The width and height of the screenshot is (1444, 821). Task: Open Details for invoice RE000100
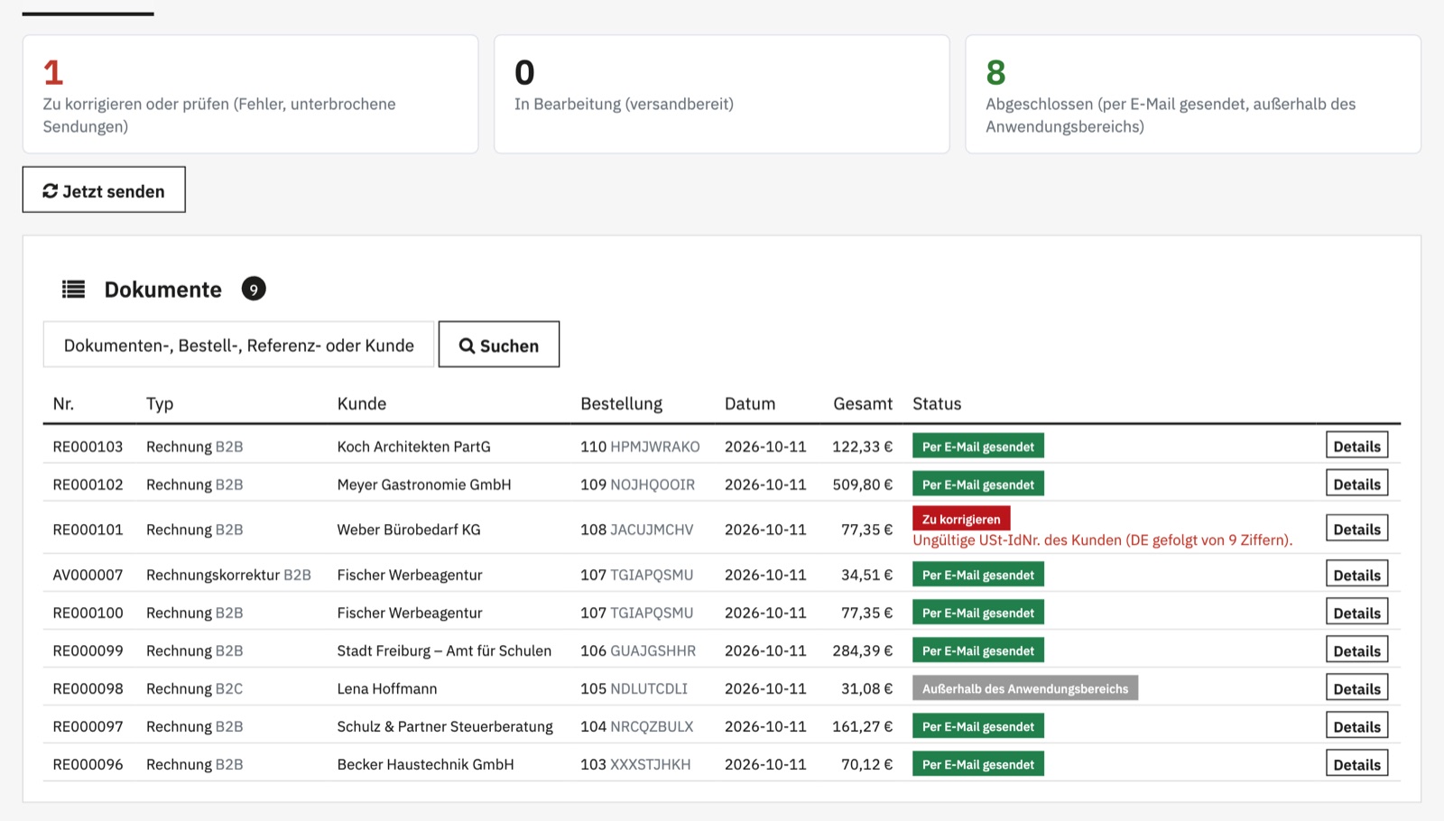click(x=1356, y=613)
